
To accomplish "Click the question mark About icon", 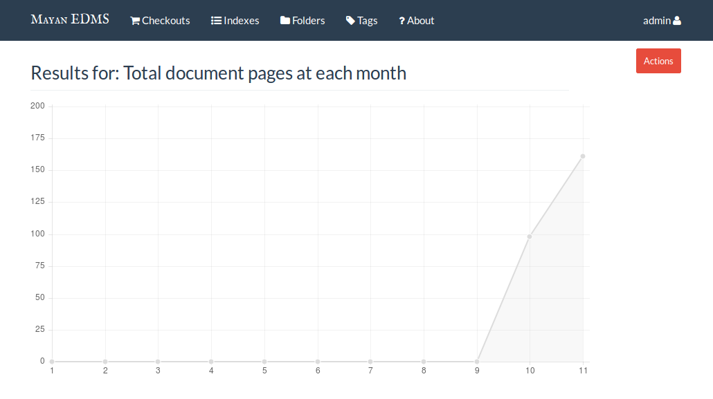I will pyautogui.click(x=401, y=21).
